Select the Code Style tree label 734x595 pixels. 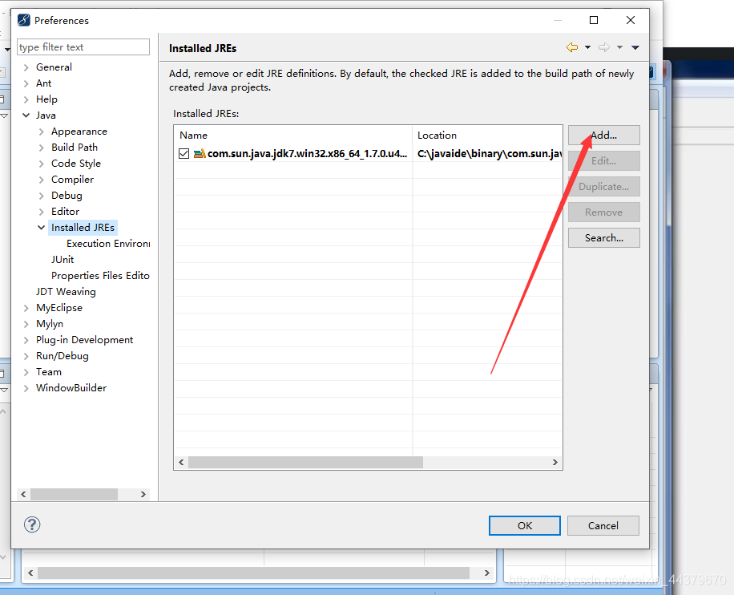(76, 163)
